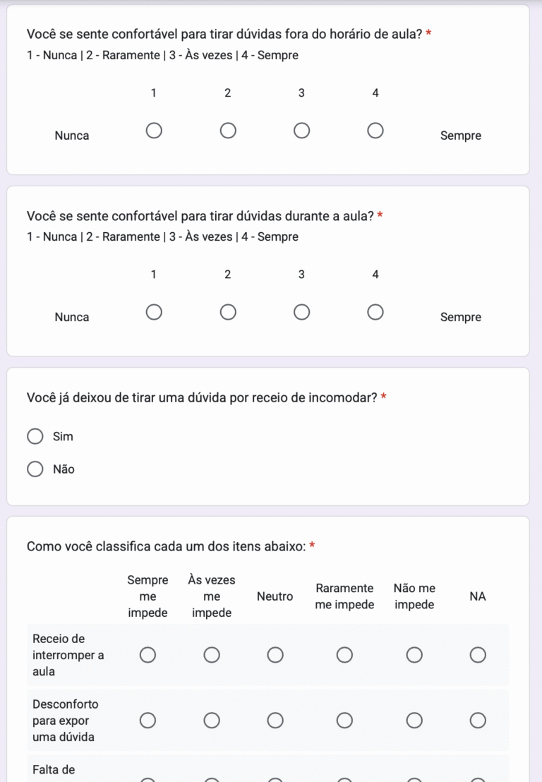Select rating 3 for doubts during class

[x=301, y=312]
